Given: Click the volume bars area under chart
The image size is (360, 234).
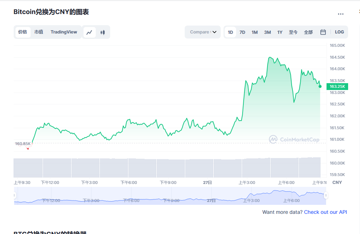Looking at the screenshot, I should [x=167, y=167].
